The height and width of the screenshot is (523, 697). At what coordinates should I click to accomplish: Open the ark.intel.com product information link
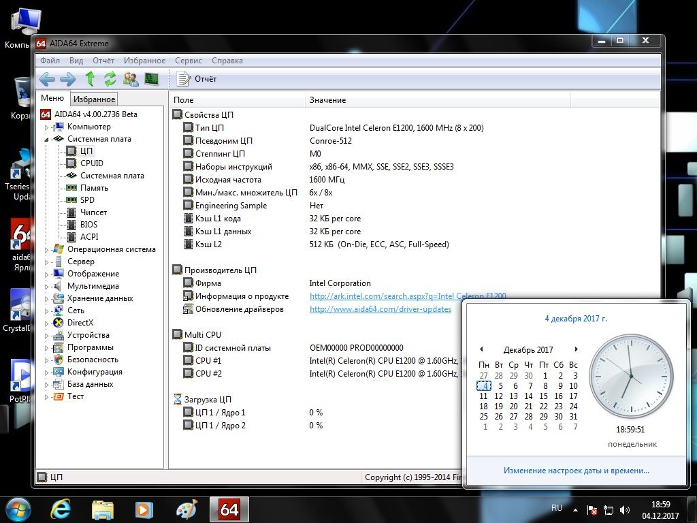[408, 296]
